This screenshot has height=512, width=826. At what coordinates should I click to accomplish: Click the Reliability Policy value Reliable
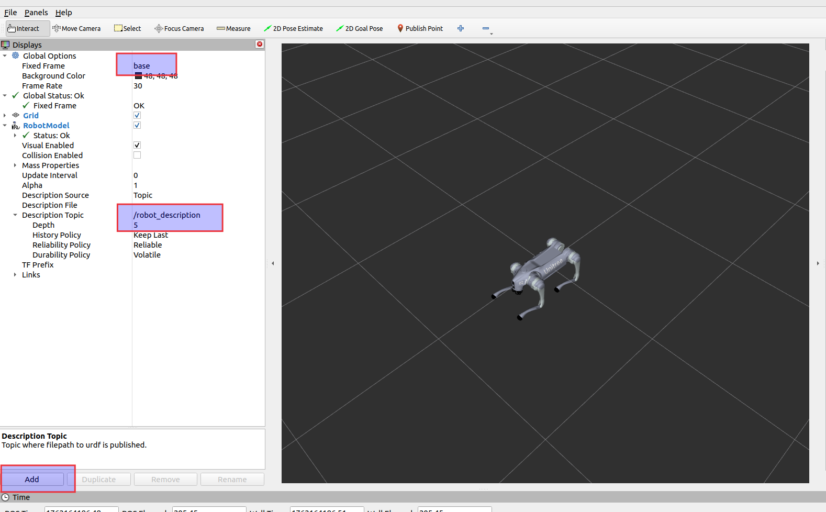(148, 244)
